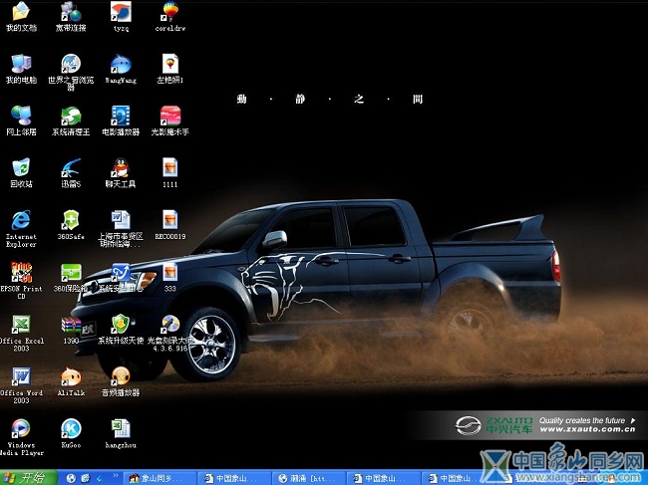Open Office Word 2003 shortcut

(x=21, y=376)
